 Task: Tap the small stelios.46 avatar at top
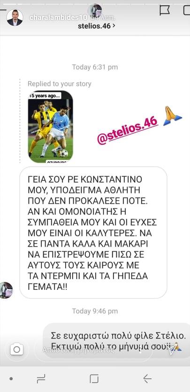click(95, 10)
